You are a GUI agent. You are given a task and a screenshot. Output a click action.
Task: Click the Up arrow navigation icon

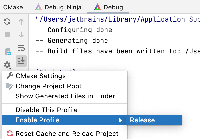[x=21, y=22]
